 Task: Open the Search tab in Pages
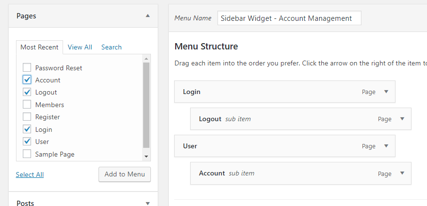(112, 47)
